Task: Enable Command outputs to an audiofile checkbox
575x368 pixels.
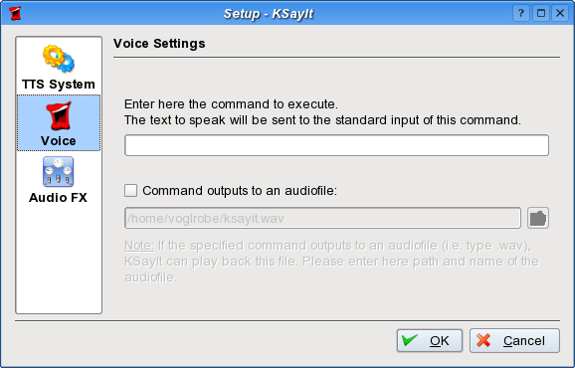Action: pyautogui.click(x=131, y=191)
